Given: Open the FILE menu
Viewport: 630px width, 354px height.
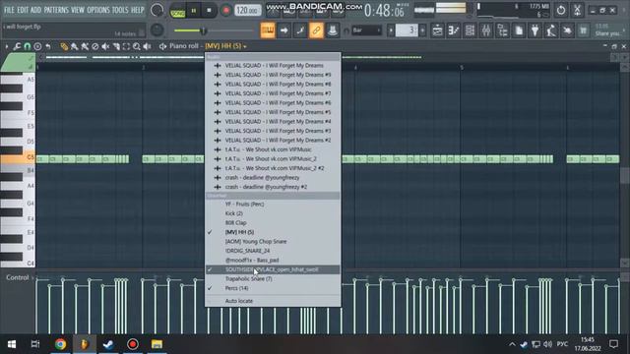Looking at the screenshot, I should pos(9,10).
